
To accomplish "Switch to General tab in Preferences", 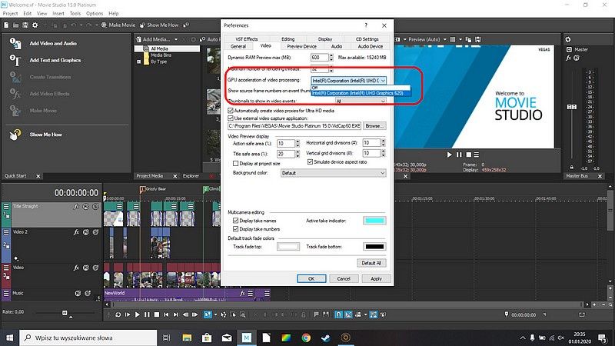I will 238,46.
